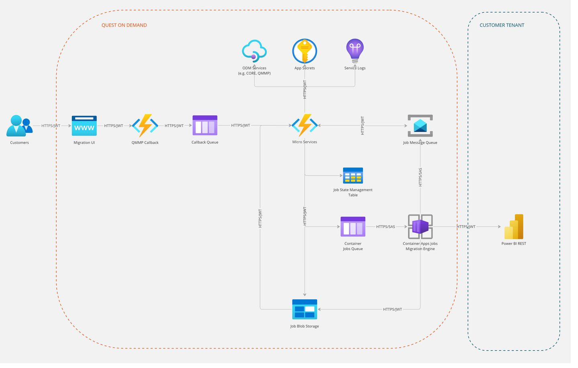Select HTTPS/JWT label on arrow into Job Blob Storage

(x=393, y=309)
